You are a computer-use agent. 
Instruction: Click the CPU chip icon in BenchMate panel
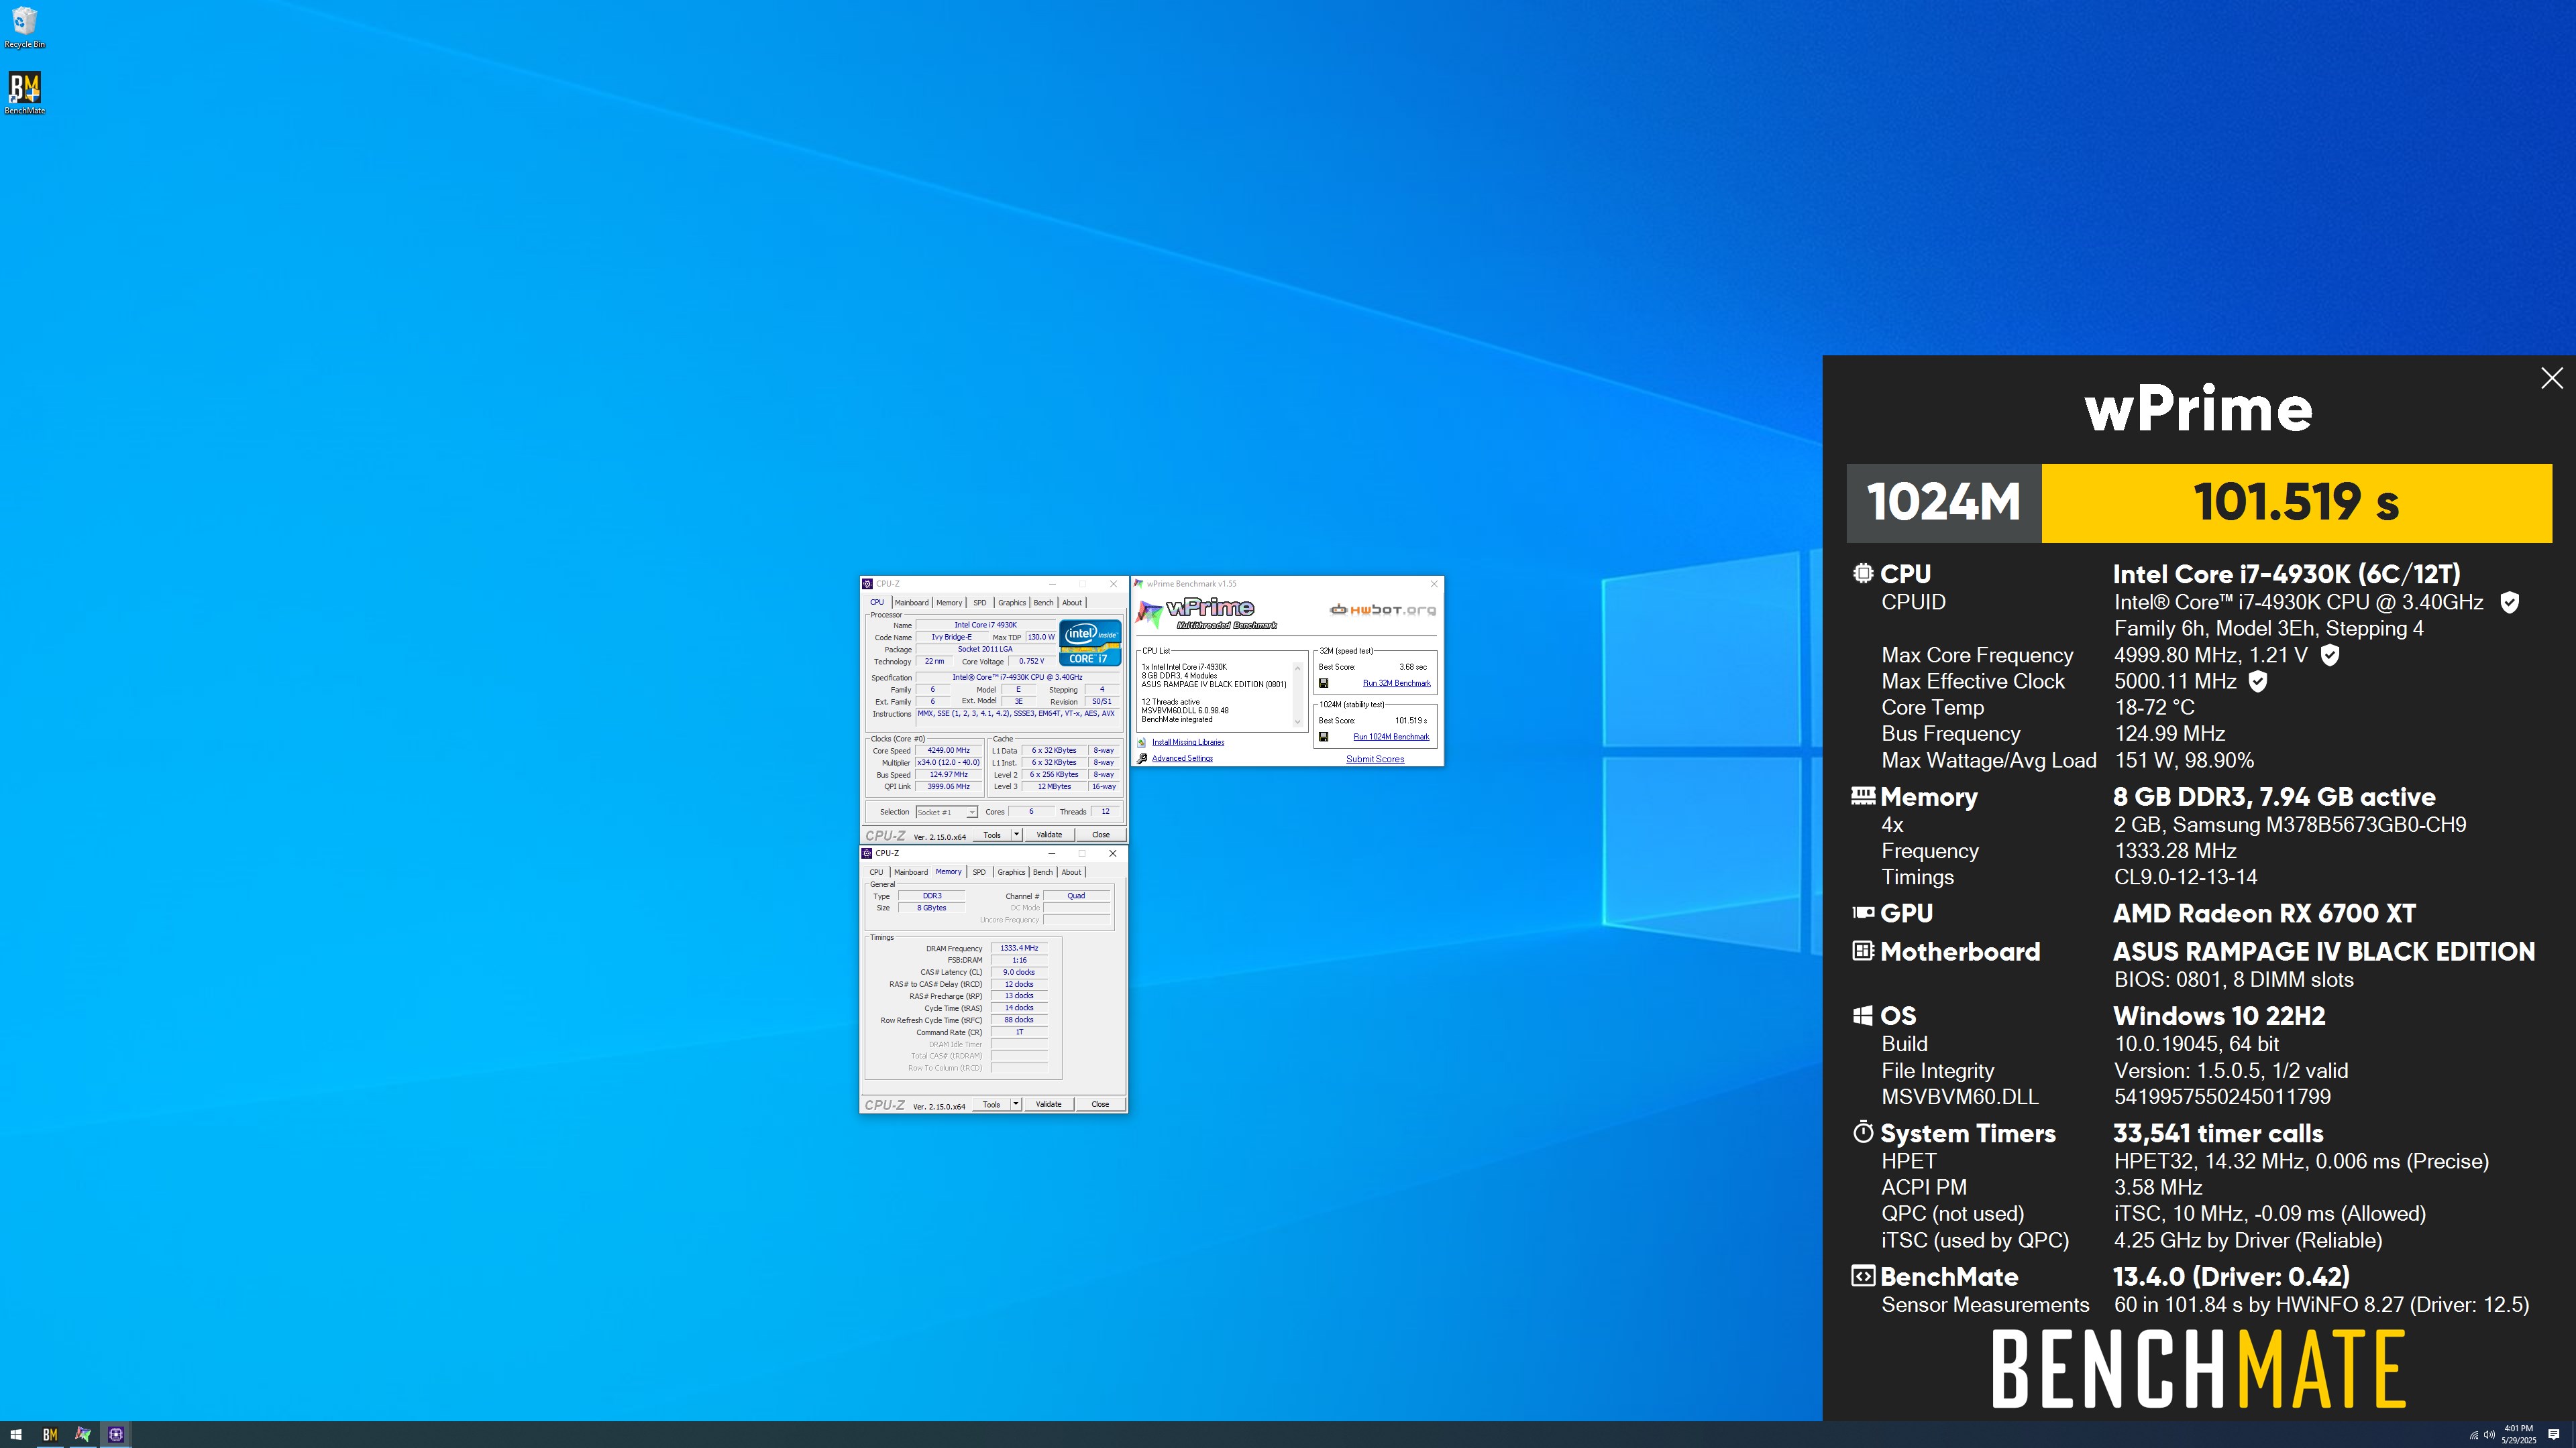[x=1862, y=574]
